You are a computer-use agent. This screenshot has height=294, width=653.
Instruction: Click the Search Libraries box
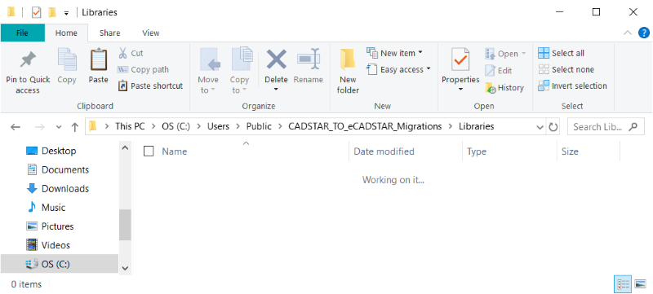pos(606,127)
